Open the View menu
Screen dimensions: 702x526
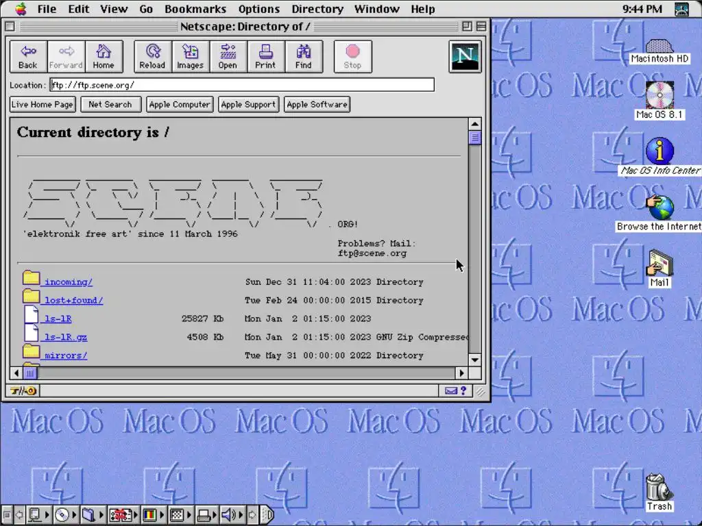click(114, 9)
